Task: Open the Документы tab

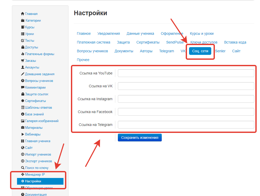Action: click(124, 51)
